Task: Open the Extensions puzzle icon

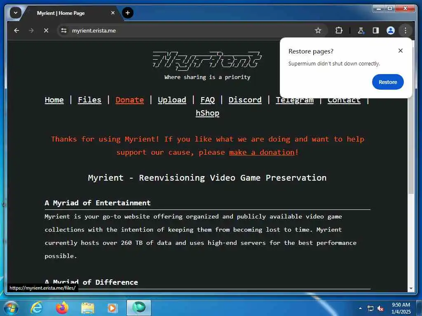Action: [339, 30]
